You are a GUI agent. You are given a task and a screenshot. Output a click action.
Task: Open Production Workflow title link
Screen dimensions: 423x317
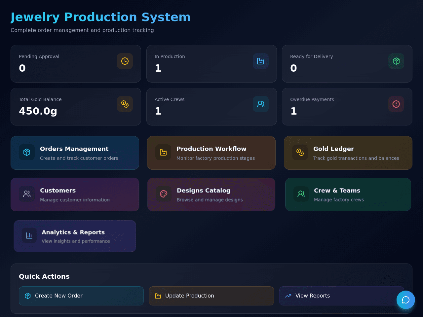pyautogui.click(x=211, y=149)
